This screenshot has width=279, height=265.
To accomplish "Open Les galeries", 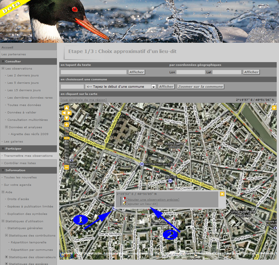I will click(14, 142).
